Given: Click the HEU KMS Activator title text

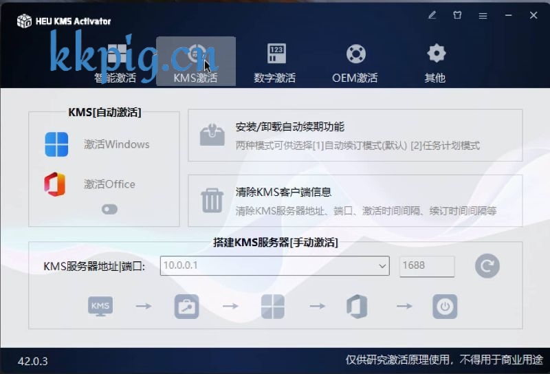Looking at the screenshot, I should 73,21.
